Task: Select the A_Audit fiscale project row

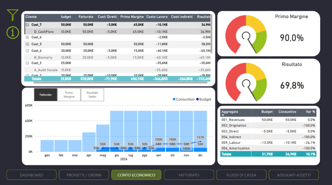Action: pos(117,70)
